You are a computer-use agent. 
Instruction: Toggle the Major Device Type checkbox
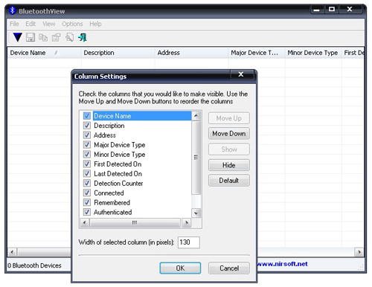click(x=87, y=145)
